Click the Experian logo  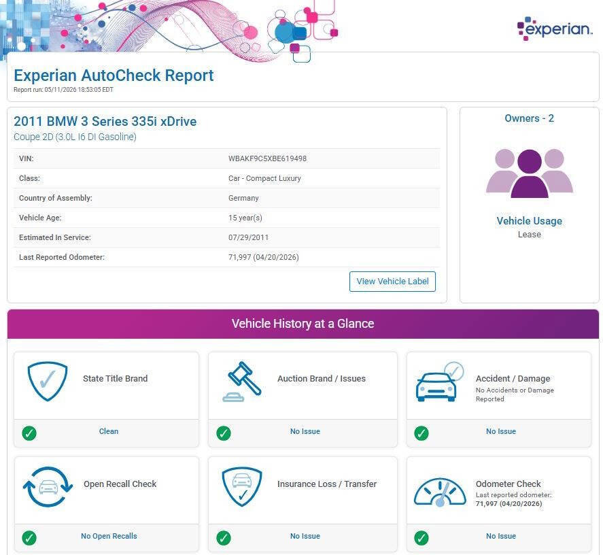(554, 29)
